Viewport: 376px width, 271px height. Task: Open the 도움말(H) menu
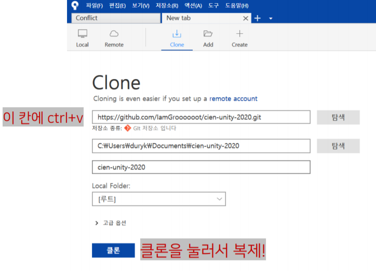(x=237, y=6)
